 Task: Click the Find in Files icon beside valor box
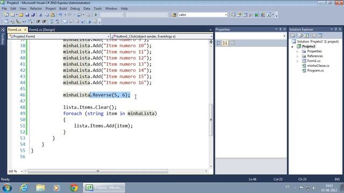tap(174, 15)
